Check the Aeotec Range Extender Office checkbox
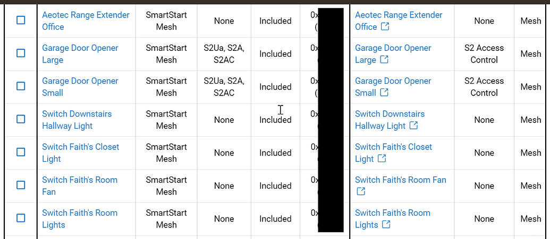Viewport: 550px width, 239px height. (21, 20)
